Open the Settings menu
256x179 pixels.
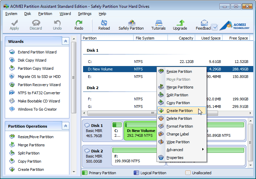coord(84,14)
